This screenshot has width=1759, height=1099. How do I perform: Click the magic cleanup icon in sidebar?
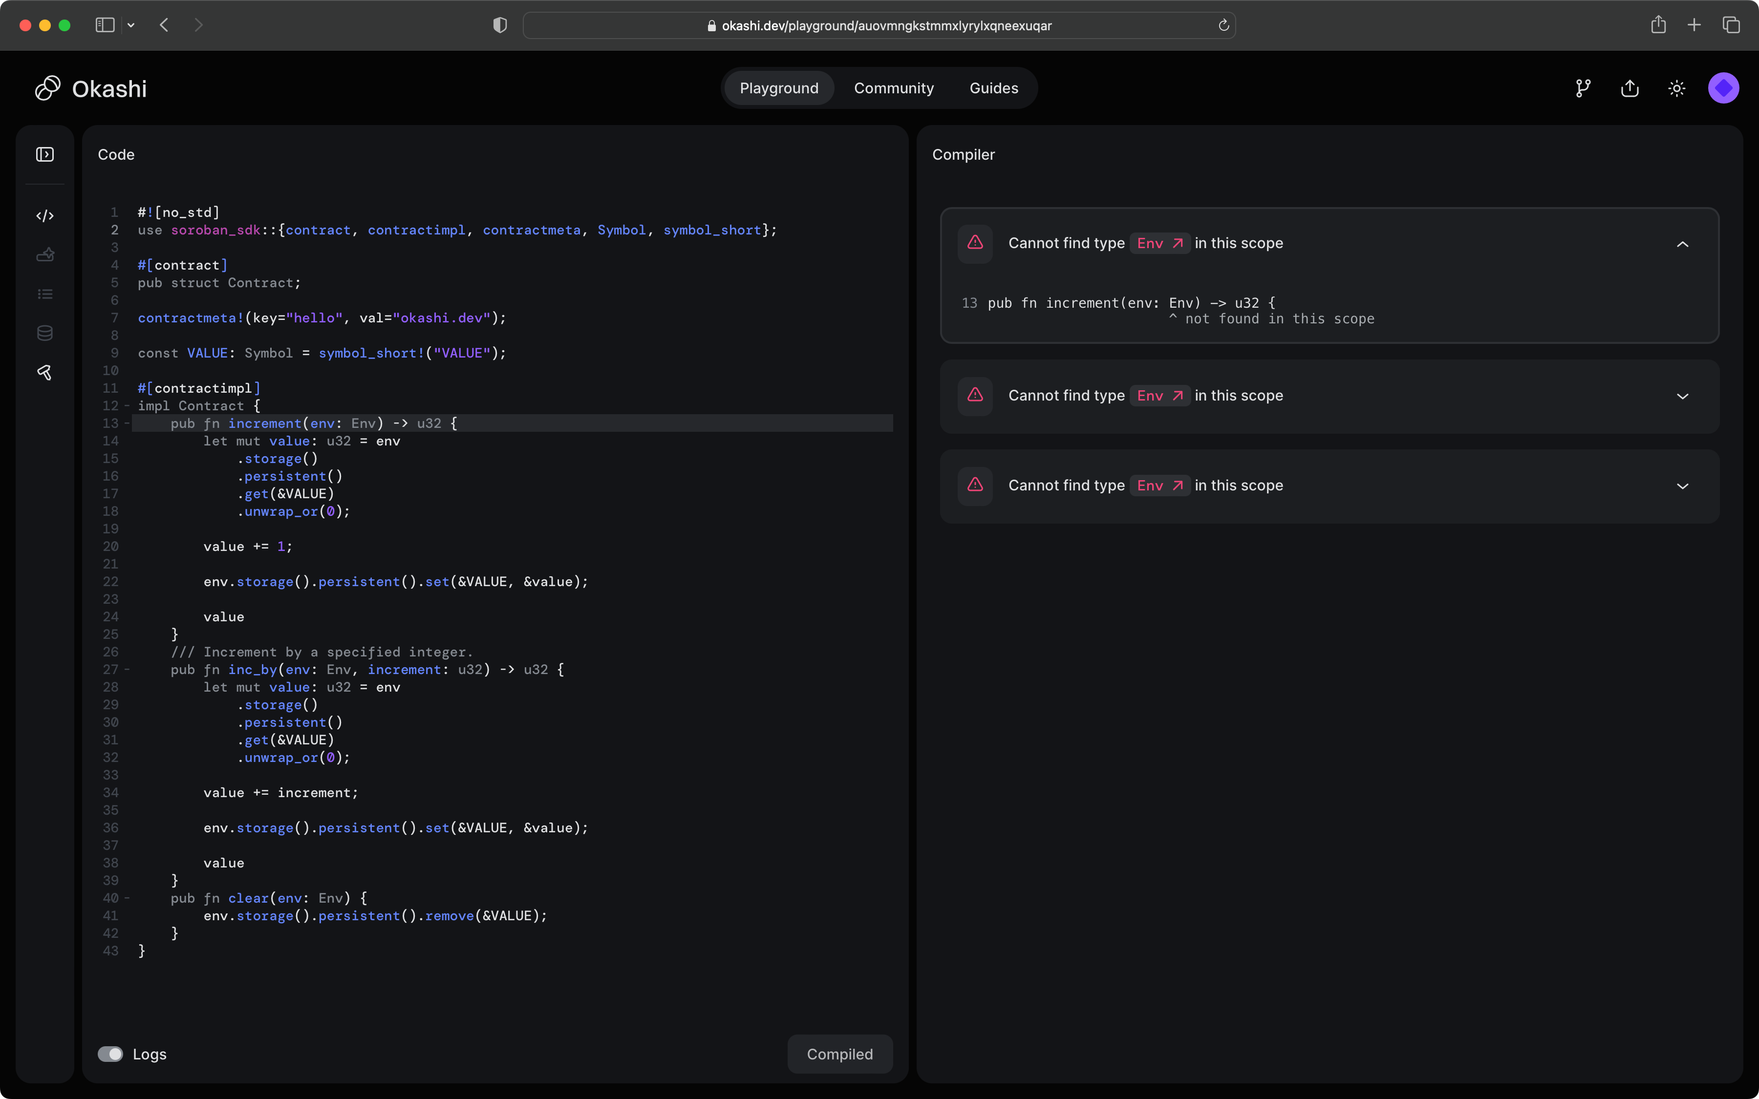45,254
